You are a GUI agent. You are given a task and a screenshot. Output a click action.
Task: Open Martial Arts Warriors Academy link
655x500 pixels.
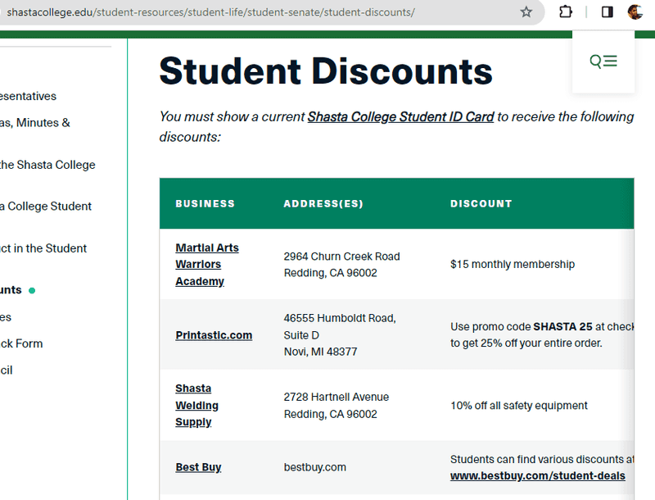point(206,264)
